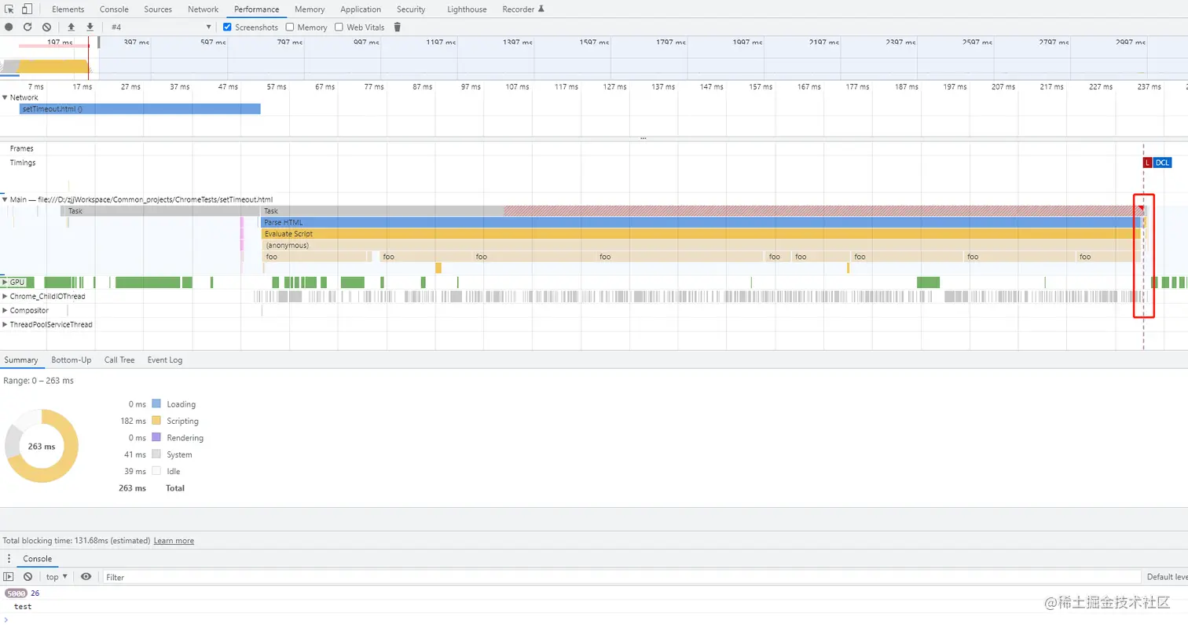Click the eye live expression icon
The width and height of the screenshot is (1188, 628).
click(86, 577)
